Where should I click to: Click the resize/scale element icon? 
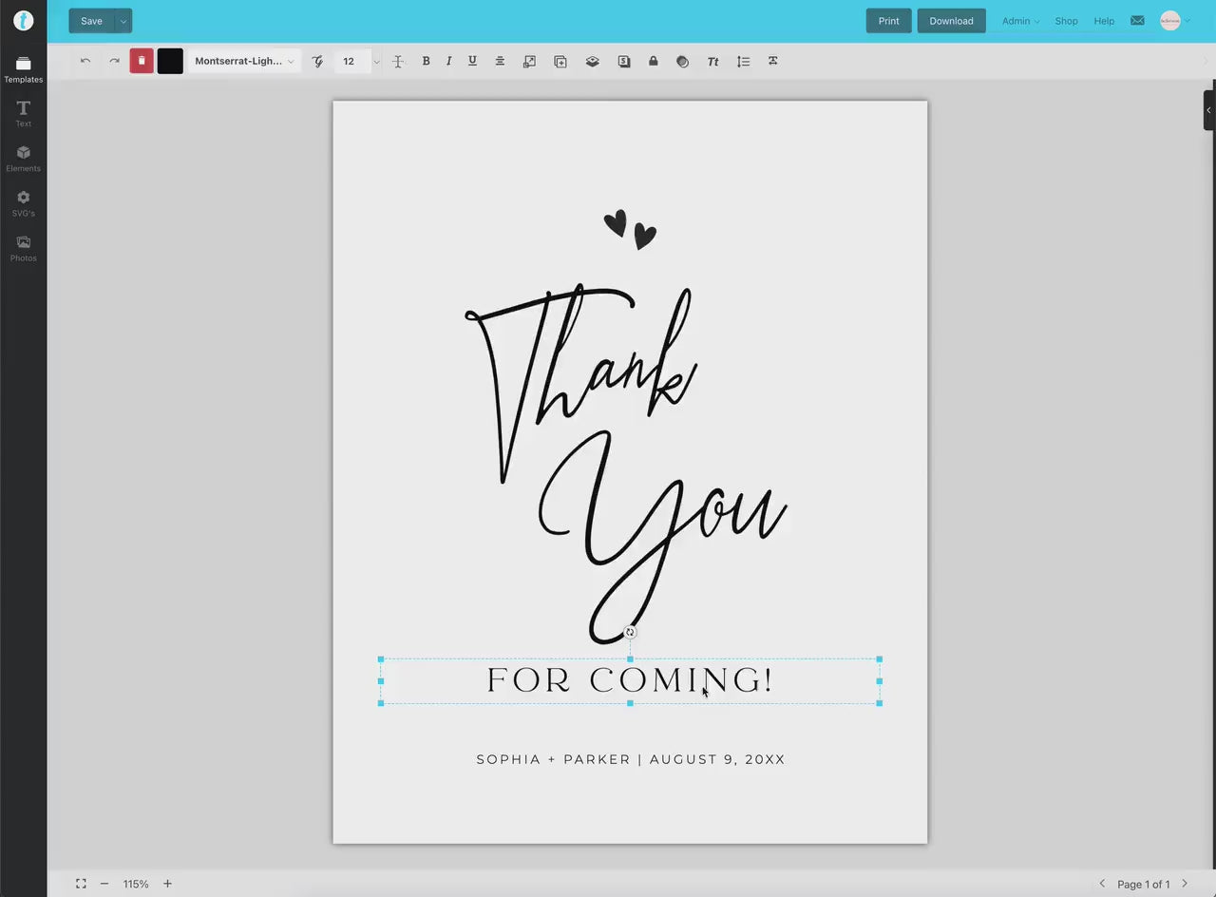[529, 61]
